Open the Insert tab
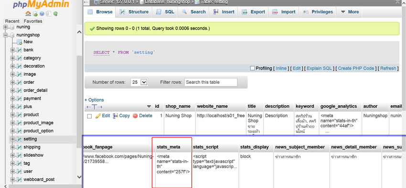 tap(224, 12)
